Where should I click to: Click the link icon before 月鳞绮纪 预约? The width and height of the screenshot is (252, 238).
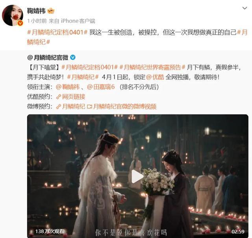[x=59, y=107]
